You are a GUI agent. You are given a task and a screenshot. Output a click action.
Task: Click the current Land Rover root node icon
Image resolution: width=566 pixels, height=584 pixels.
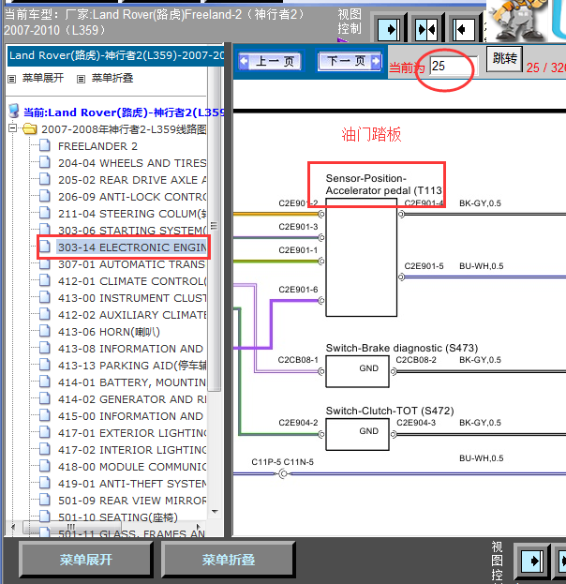14,111
